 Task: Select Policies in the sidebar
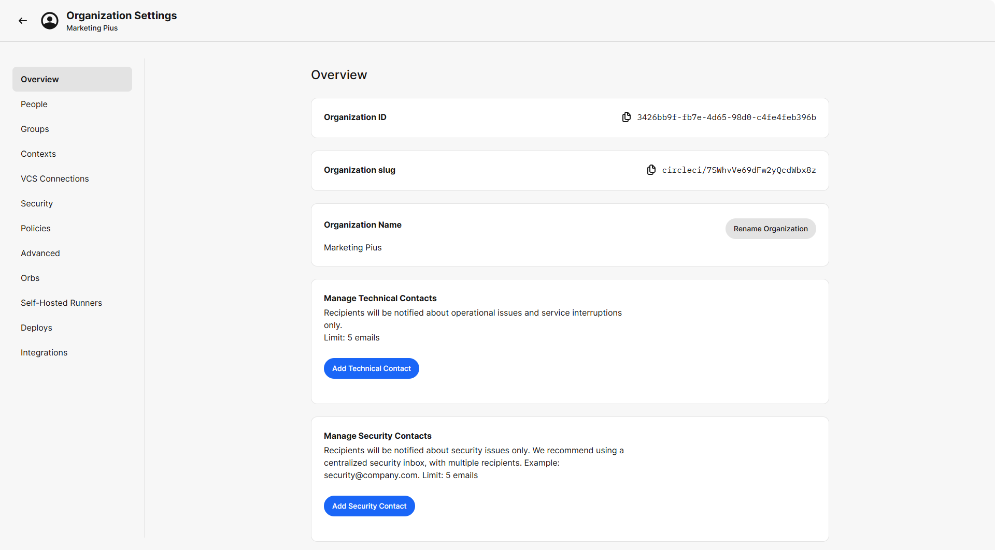tap(36, 228)
